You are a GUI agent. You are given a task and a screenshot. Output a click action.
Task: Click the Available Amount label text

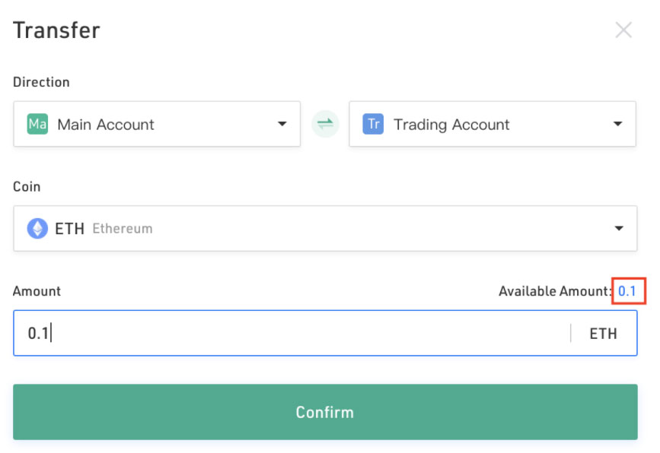pos(554,291)
